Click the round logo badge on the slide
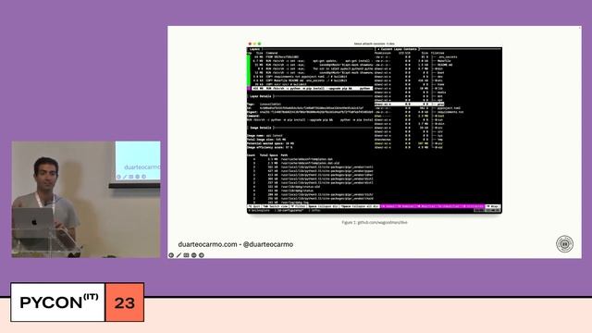The height and width of the screenshot is (333, 592). click(564, 244)
